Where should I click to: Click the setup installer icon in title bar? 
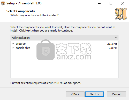[x=3, y=3]
